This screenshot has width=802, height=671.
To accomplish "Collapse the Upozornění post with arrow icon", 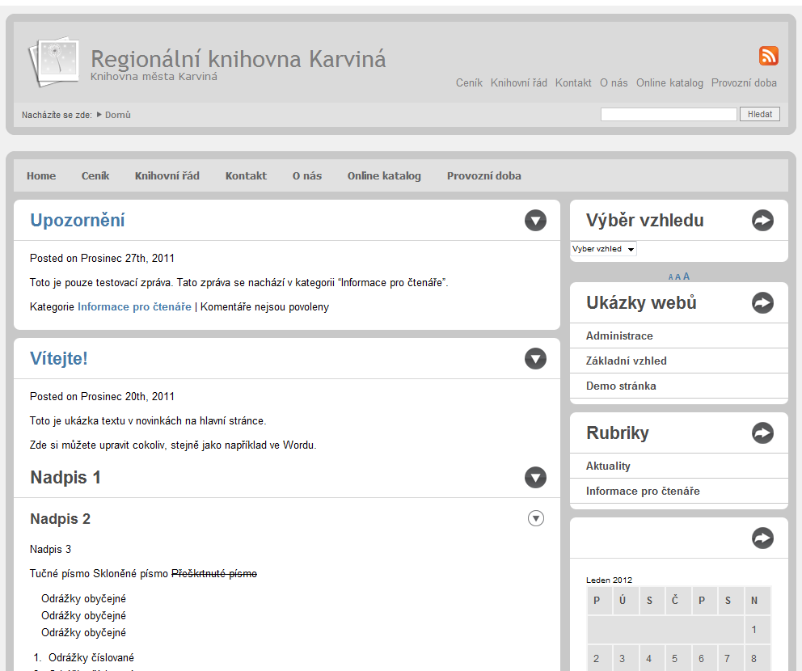I will [535, 221].
